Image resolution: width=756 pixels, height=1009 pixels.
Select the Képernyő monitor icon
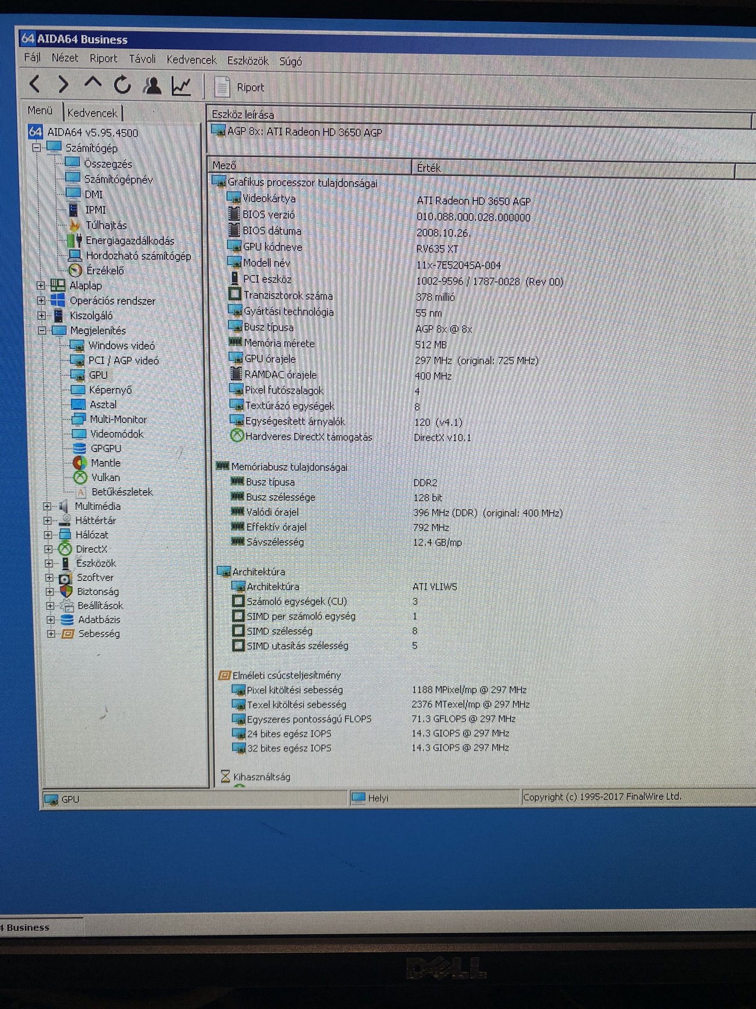[78, 389]
